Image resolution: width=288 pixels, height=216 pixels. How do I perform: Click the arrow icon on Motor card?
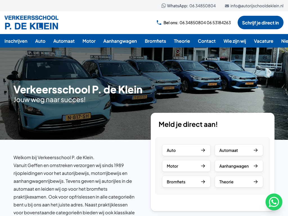203,166
